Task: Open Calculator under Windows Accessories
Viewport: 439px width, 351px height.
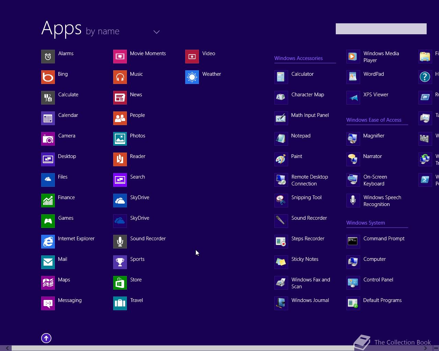Action: [281, 77]
